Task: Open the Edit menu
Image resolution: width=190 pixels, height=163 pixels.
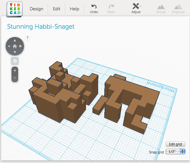Action: tap(57, 9)
